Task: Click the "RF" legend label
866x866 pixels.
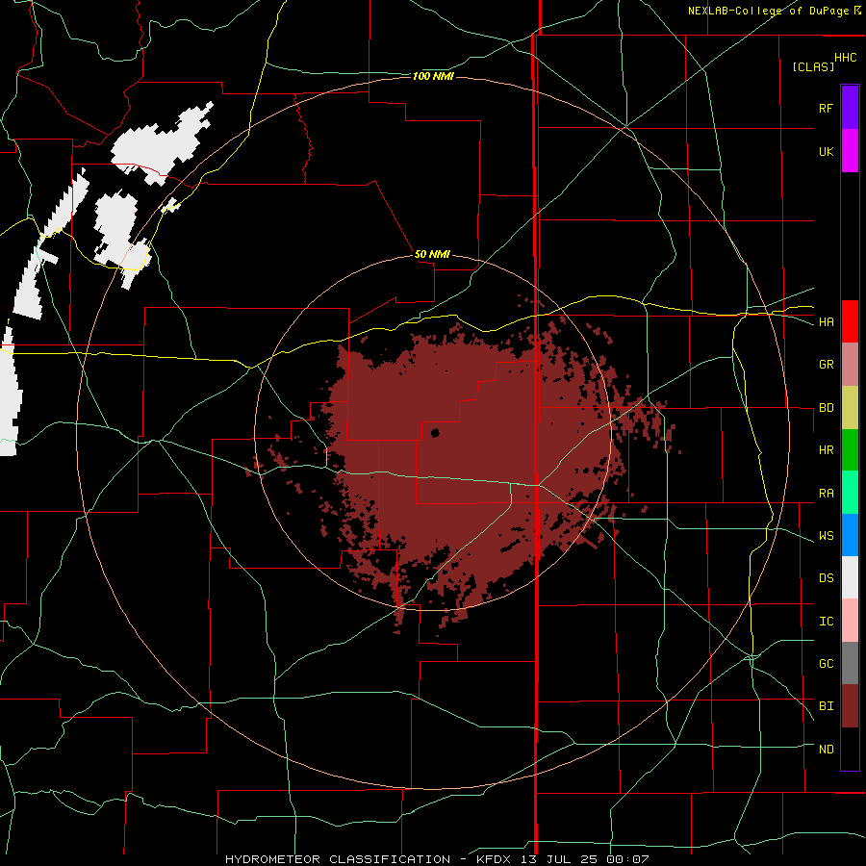Action: 826,108
